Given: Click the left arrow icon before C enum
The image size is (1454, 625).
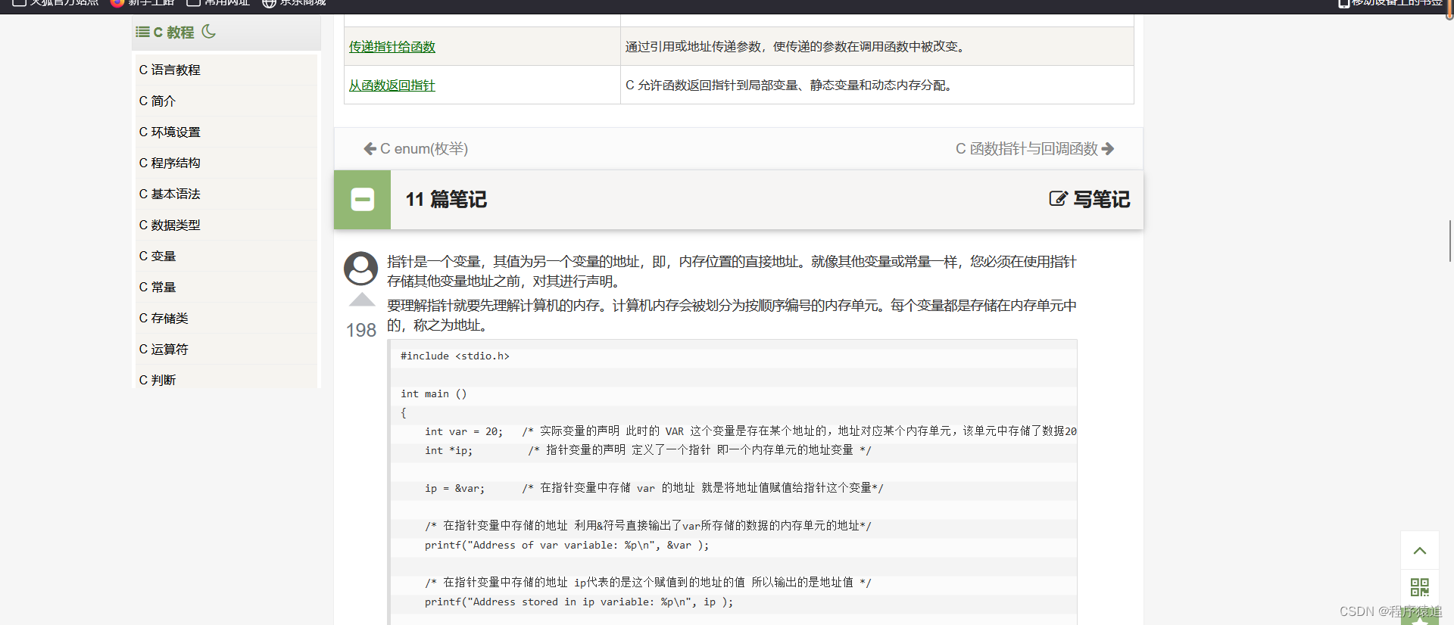Looking at the screenshot, I should tap(370, 149).
